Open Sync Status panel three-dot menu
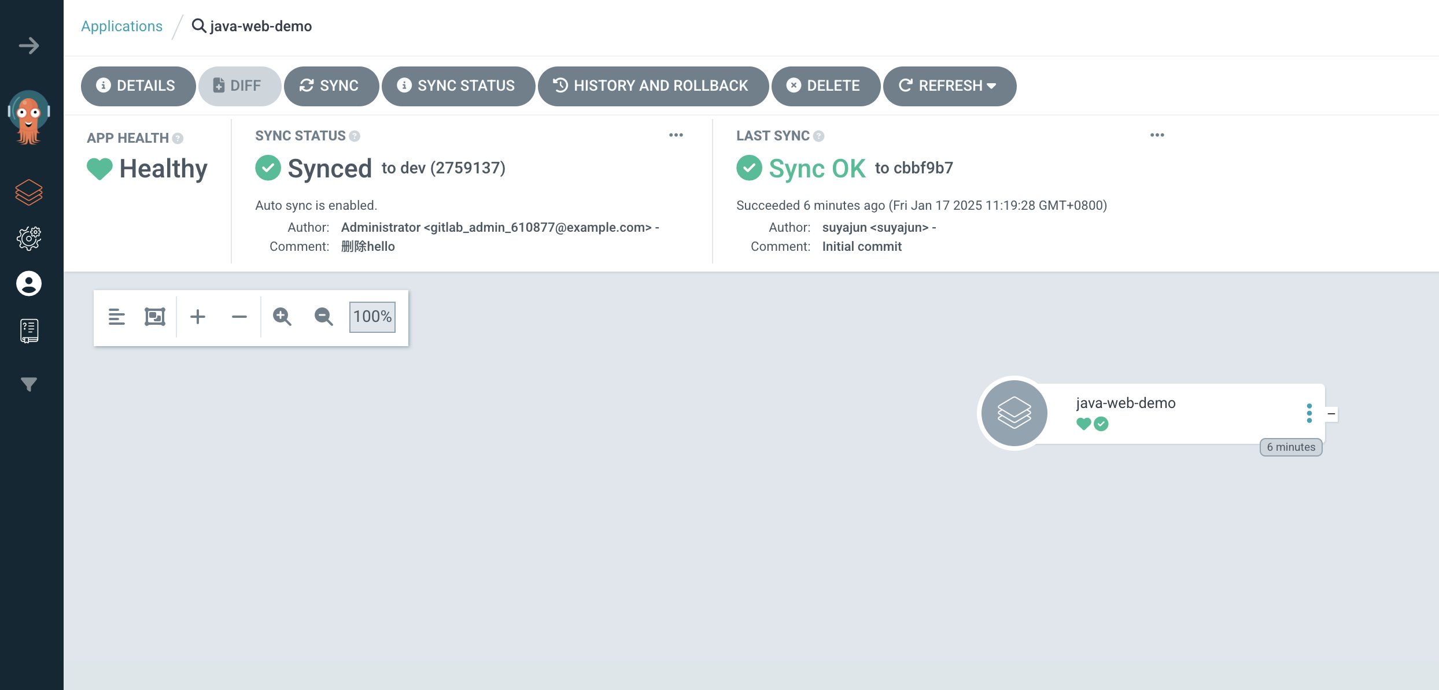This screenshot has width=1439, height=690. [676, 135]
